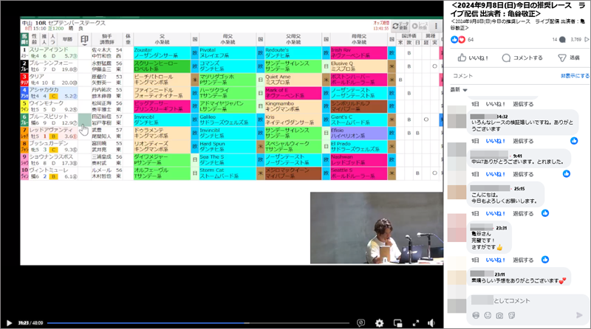Click the 騎手 調教師 column header
Screen dimensions: 591x329
click(x=107, y=40)
